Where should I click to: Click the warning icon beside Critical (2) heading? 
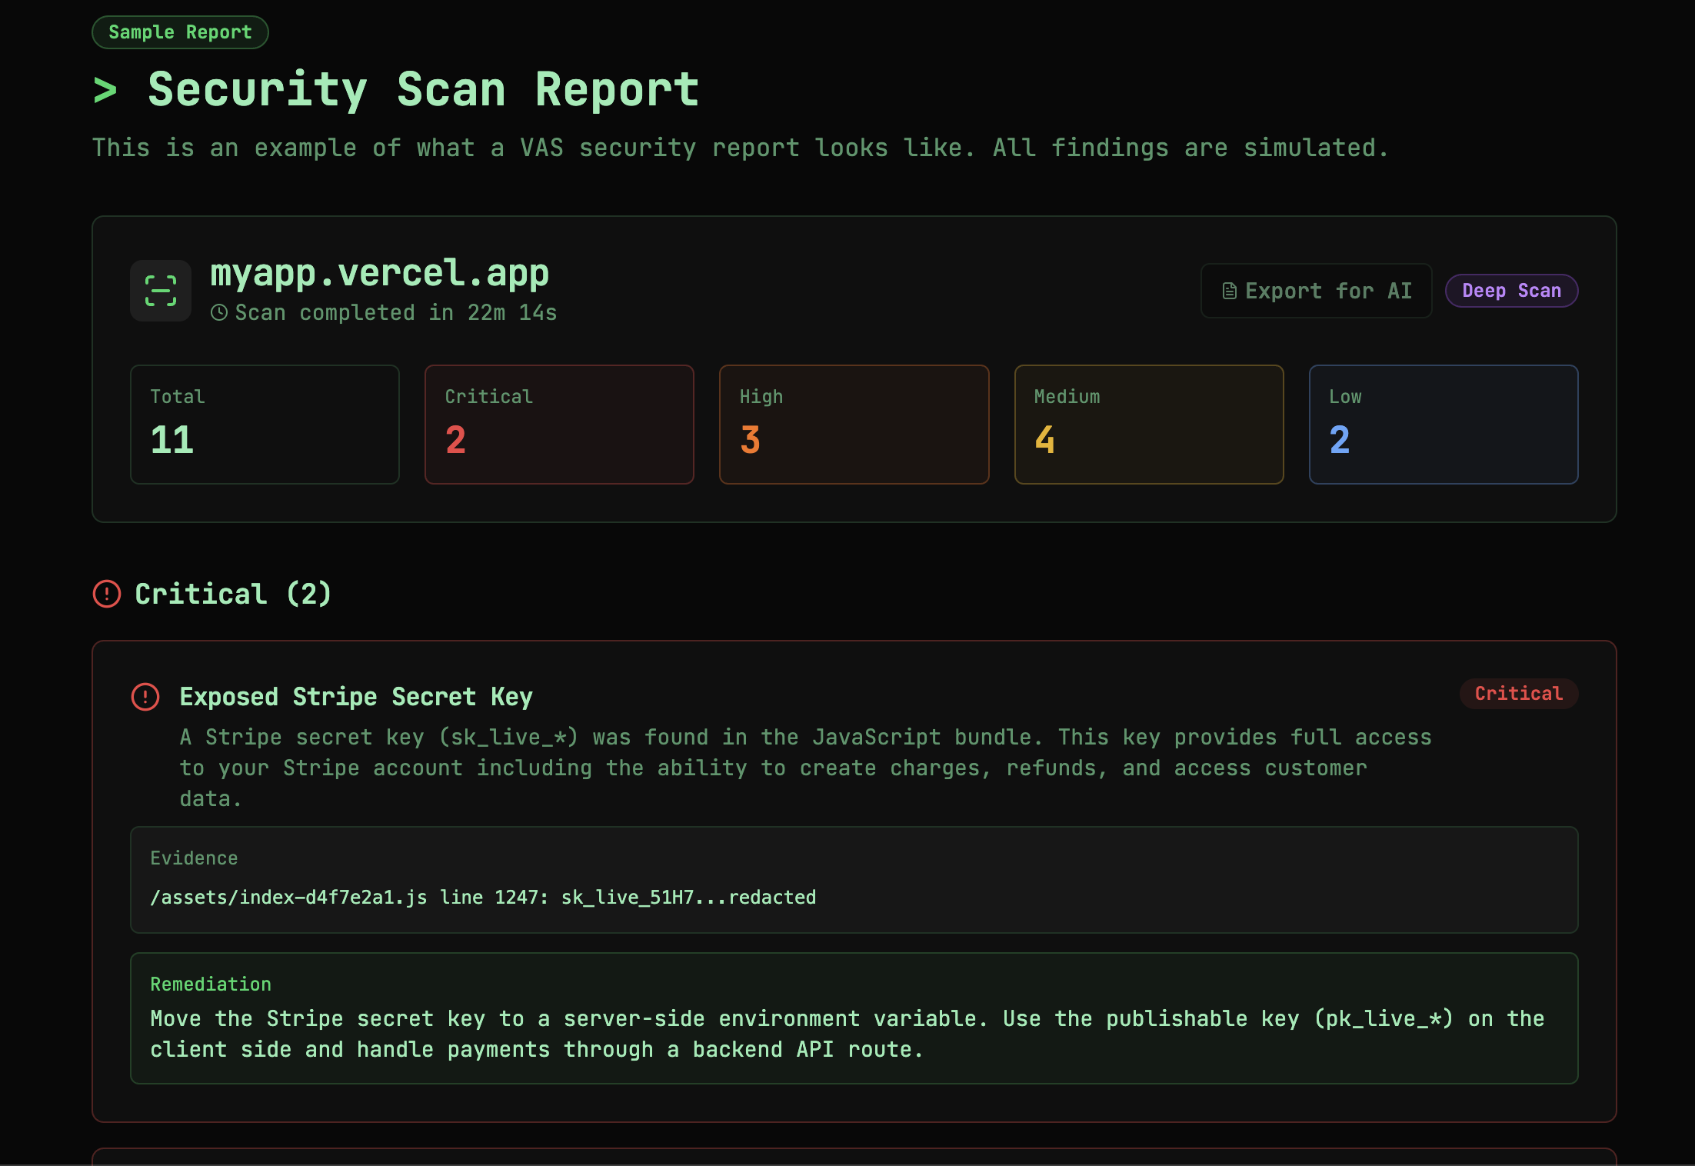pos(106,593)
